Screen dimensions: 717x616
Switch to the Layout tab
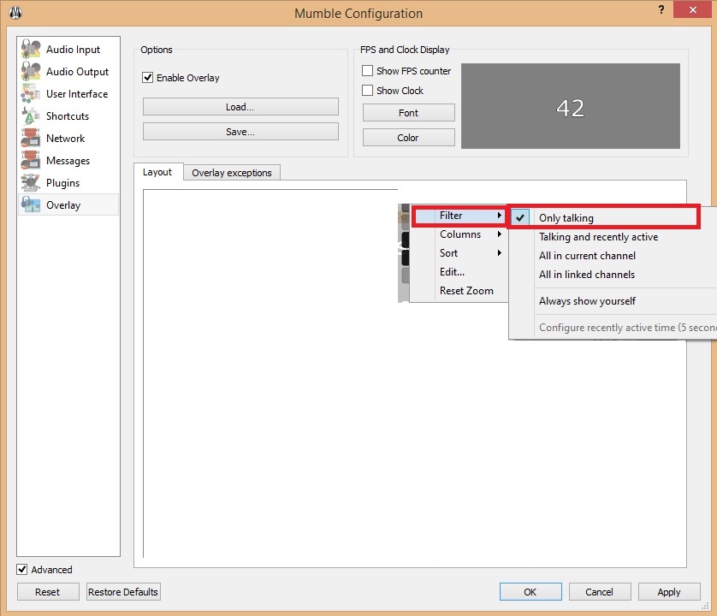[157, 172]
